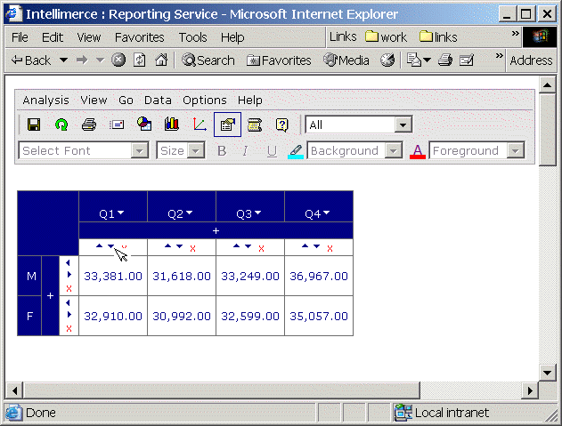
Task: Expand columns with the horizontal plus bar
Action: (216, 230)
